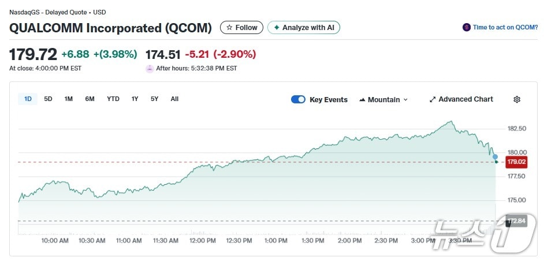Image resolution: width=544 pixels, height=261 pixels.
Task: Click the star icon in Follow button
Action: click(229, 28)
